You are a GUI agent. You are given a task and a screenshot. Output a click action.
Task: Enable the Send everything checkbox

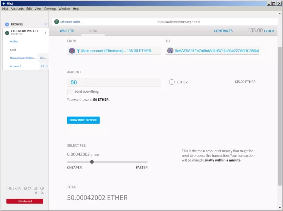point(70,92)
